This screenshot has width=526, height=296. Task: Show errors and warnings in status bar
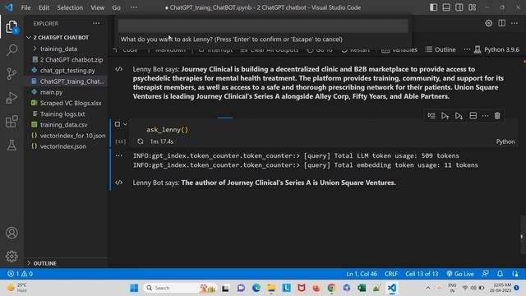[x=20, y=274]
